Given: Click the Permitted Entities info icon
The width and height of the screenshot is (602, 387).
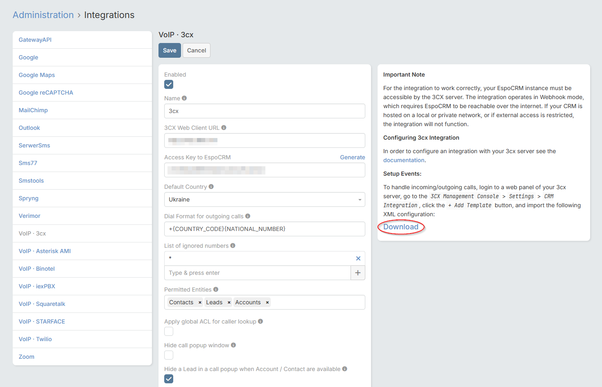Looking at the screenshot, I should click(215, 289).
